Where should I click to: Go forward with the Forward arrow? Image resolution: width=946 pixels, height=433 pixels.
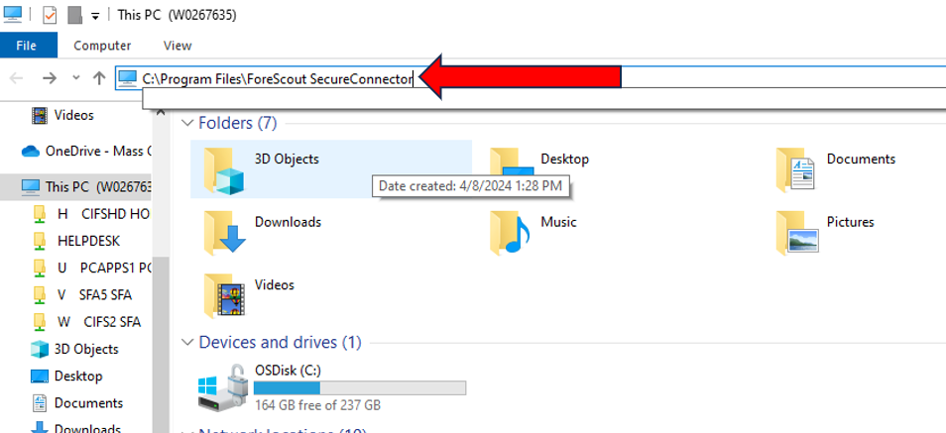click(50, 78)
